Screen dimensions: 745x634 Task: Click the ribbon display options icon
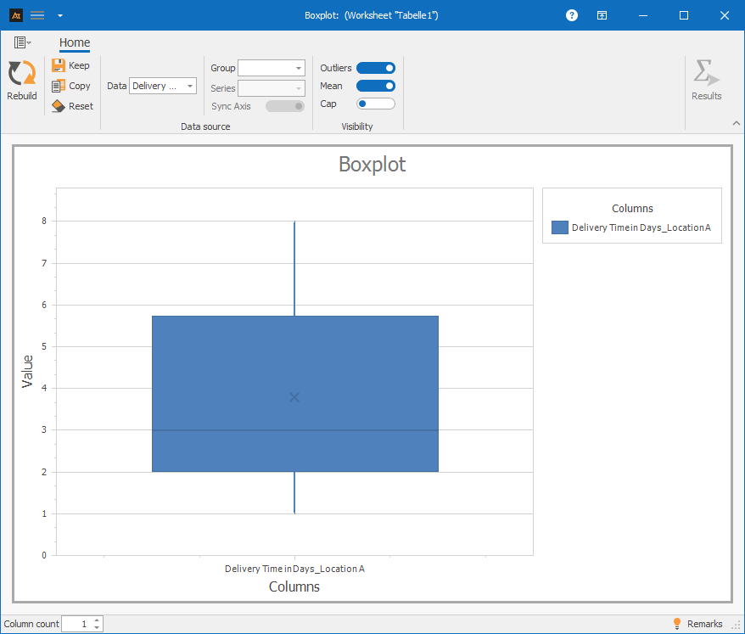pos(601,15)
